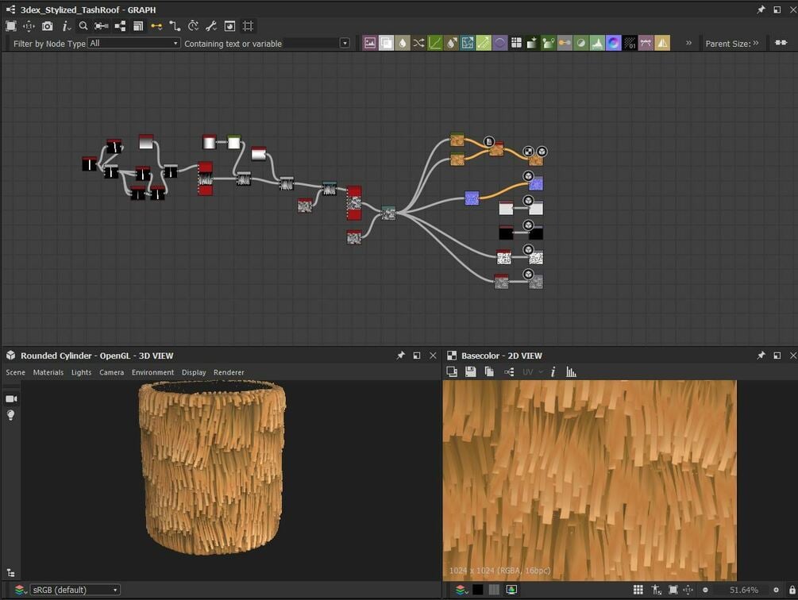This screenshot has width=798, height=600.
Task: Click the wrench tools icon in graph toolbar
Action: click(211, 26)
